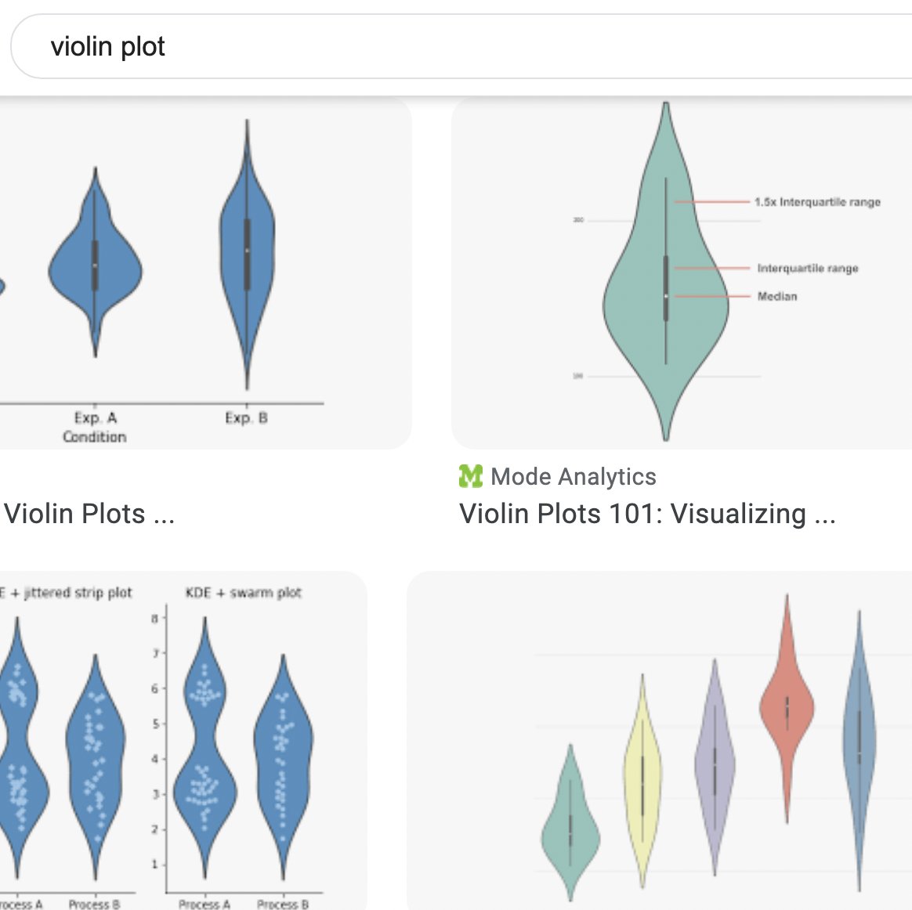Click the 'Median' annotation label in the teal plot

[x=776, y=296]
